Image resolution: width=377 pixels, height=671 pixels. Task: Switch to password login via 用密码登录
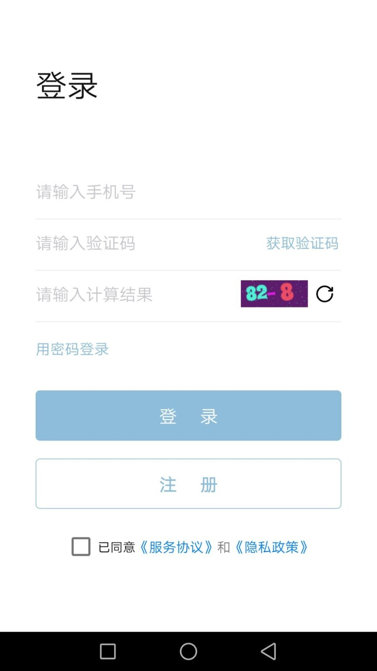coord(72,349)
